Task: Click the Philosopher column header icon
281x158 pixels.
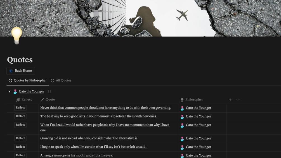Action: click(x=182, y=100)
